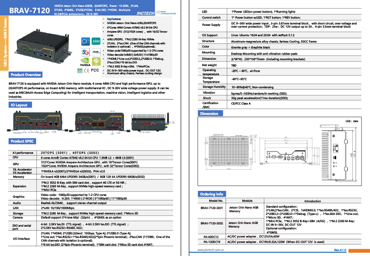Click the BRAV-7120 title text

(x=29, y=10)
